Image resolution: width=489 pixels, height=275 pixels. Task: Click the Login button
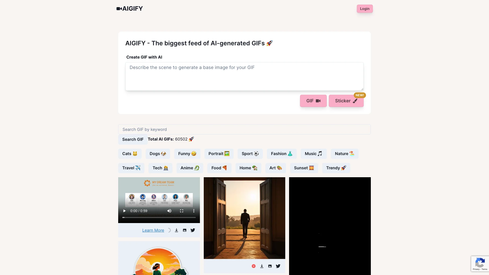(364, 8)
